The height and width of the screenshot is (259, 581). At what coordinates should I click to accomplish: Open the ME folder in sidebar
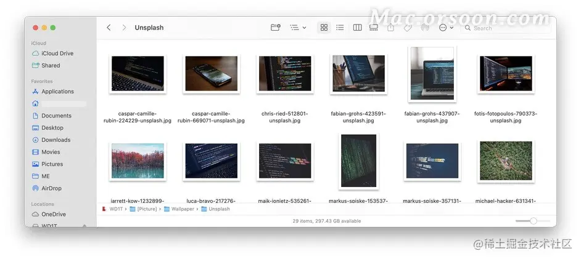pos(41,176)
